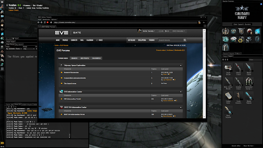The height and width of the screenshot is (148, 263).
Task: Select the Nova Torpedo item
Action: [x=228, y=112]
